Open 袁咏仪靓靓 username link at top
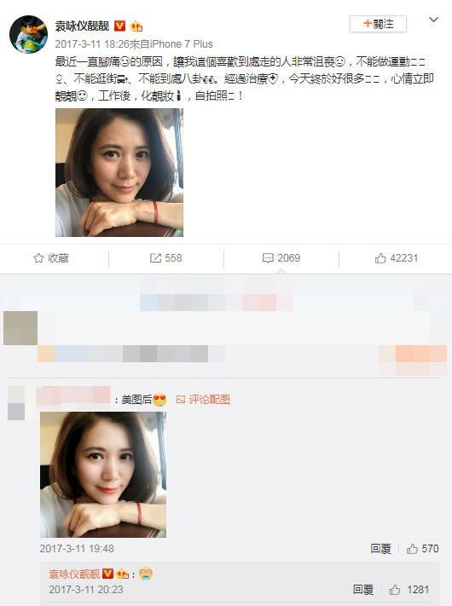The width and height of the screenshot is (452, 606). click(x=82, y=26)
